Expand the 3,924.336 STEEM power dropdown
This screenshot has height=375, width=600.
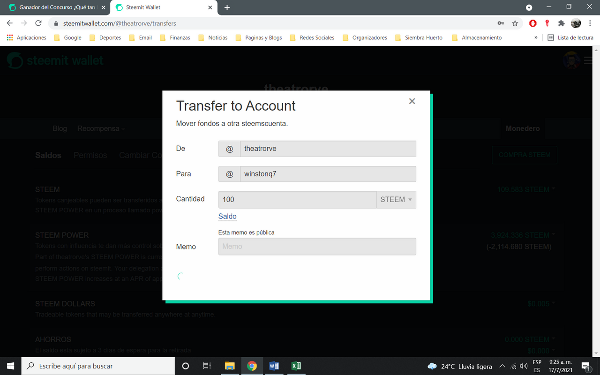click(523, 235)
